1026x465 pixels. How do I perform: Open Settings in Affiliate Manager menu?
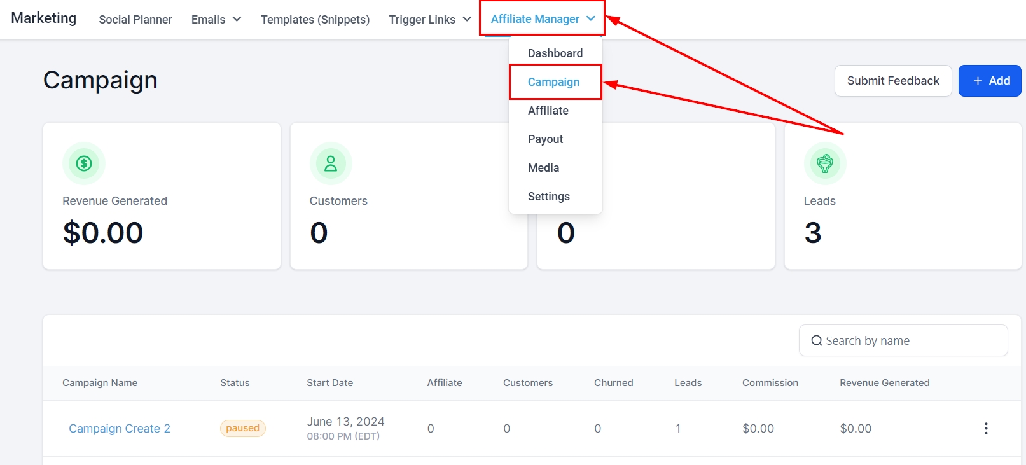point(548,197)
